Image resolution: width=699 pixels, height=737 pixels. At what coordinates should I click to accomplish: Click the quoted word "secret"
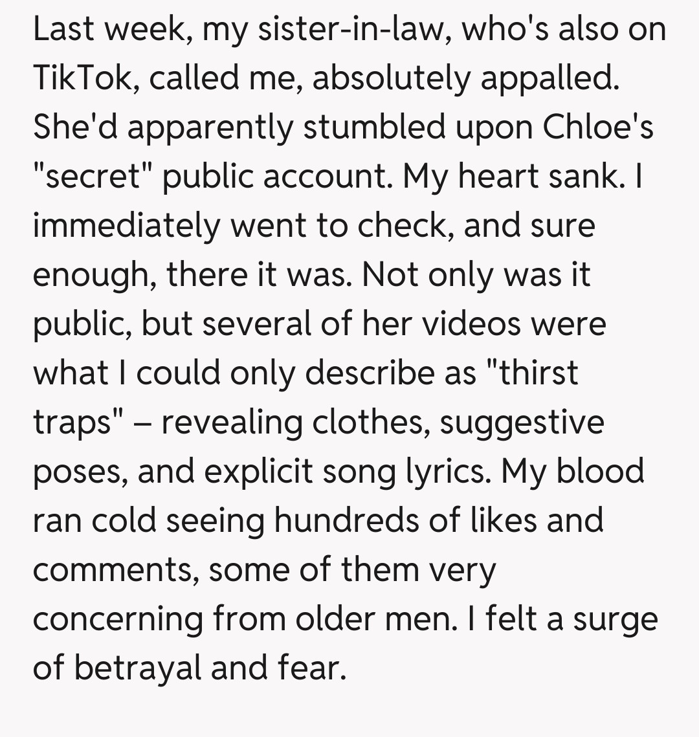[x=91, y=177]
